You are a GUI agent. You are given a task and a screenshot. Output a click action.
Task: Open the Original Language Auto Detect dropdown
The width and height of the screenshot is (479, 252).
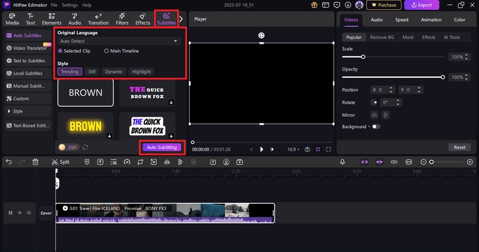(x=119, y=41)
